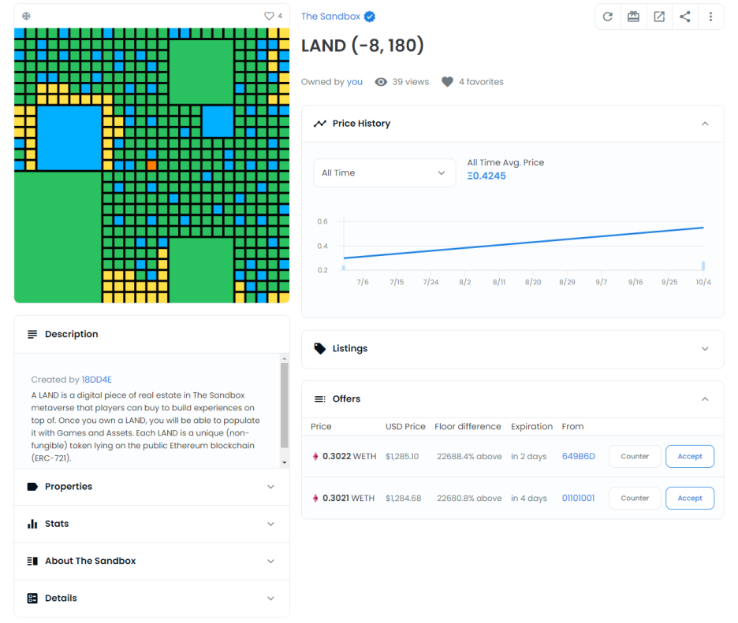Open the All Time range dropdown
Viewport: 738px width, 623px height.
[385, 173]
